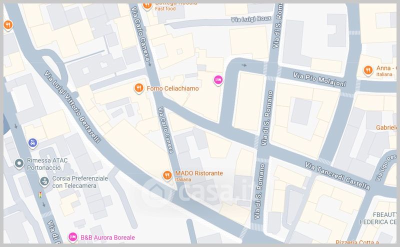Click the Via Luigi Vittorio Bertarelli street label
The height and width of the screenshot is (247, 400).
click(x=72, y=106)
